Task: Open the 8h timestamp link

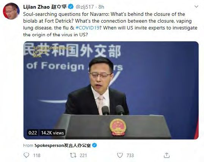Action: (101, 7)
